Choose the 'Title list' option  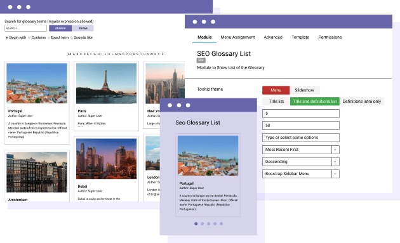276,102
